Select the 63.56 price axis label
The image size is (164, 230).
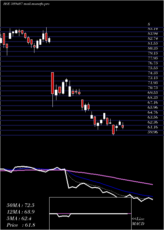coord(153,117)
